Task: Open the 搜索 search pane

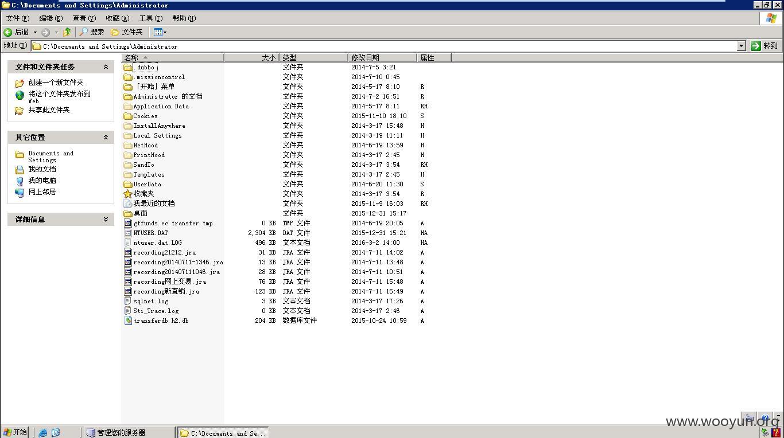Action: pyautogui.click(x=92, y=32)
